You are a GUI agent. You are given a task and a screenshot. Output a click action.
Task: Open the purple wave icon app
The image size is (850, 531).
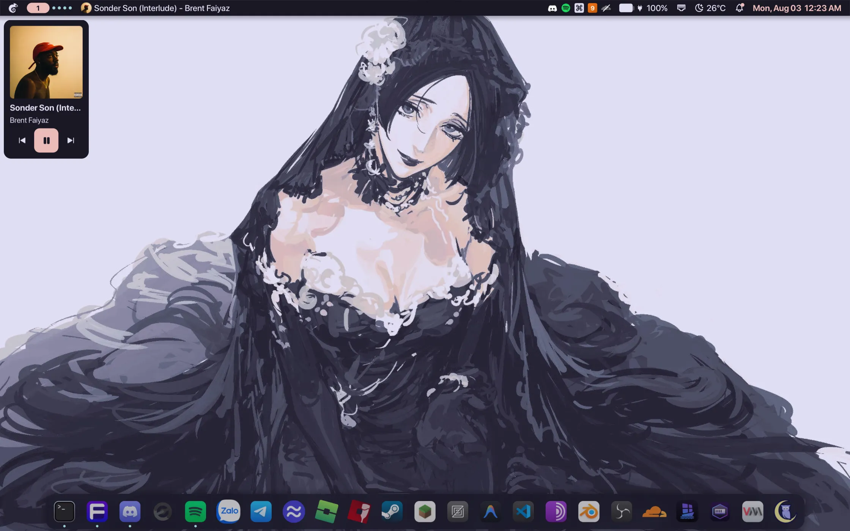coord(294,512)
